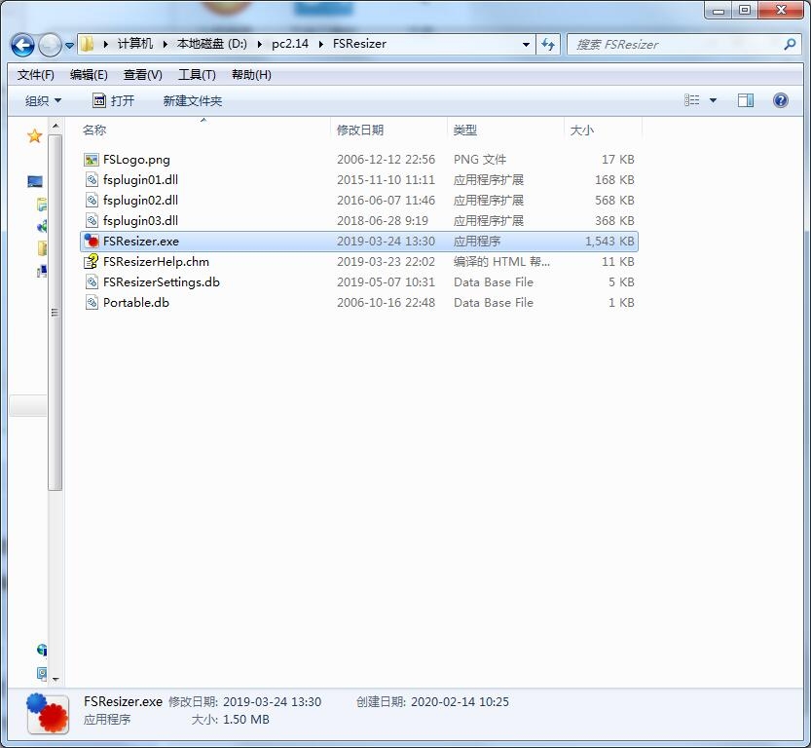Open address bar history dropdown

526,45
